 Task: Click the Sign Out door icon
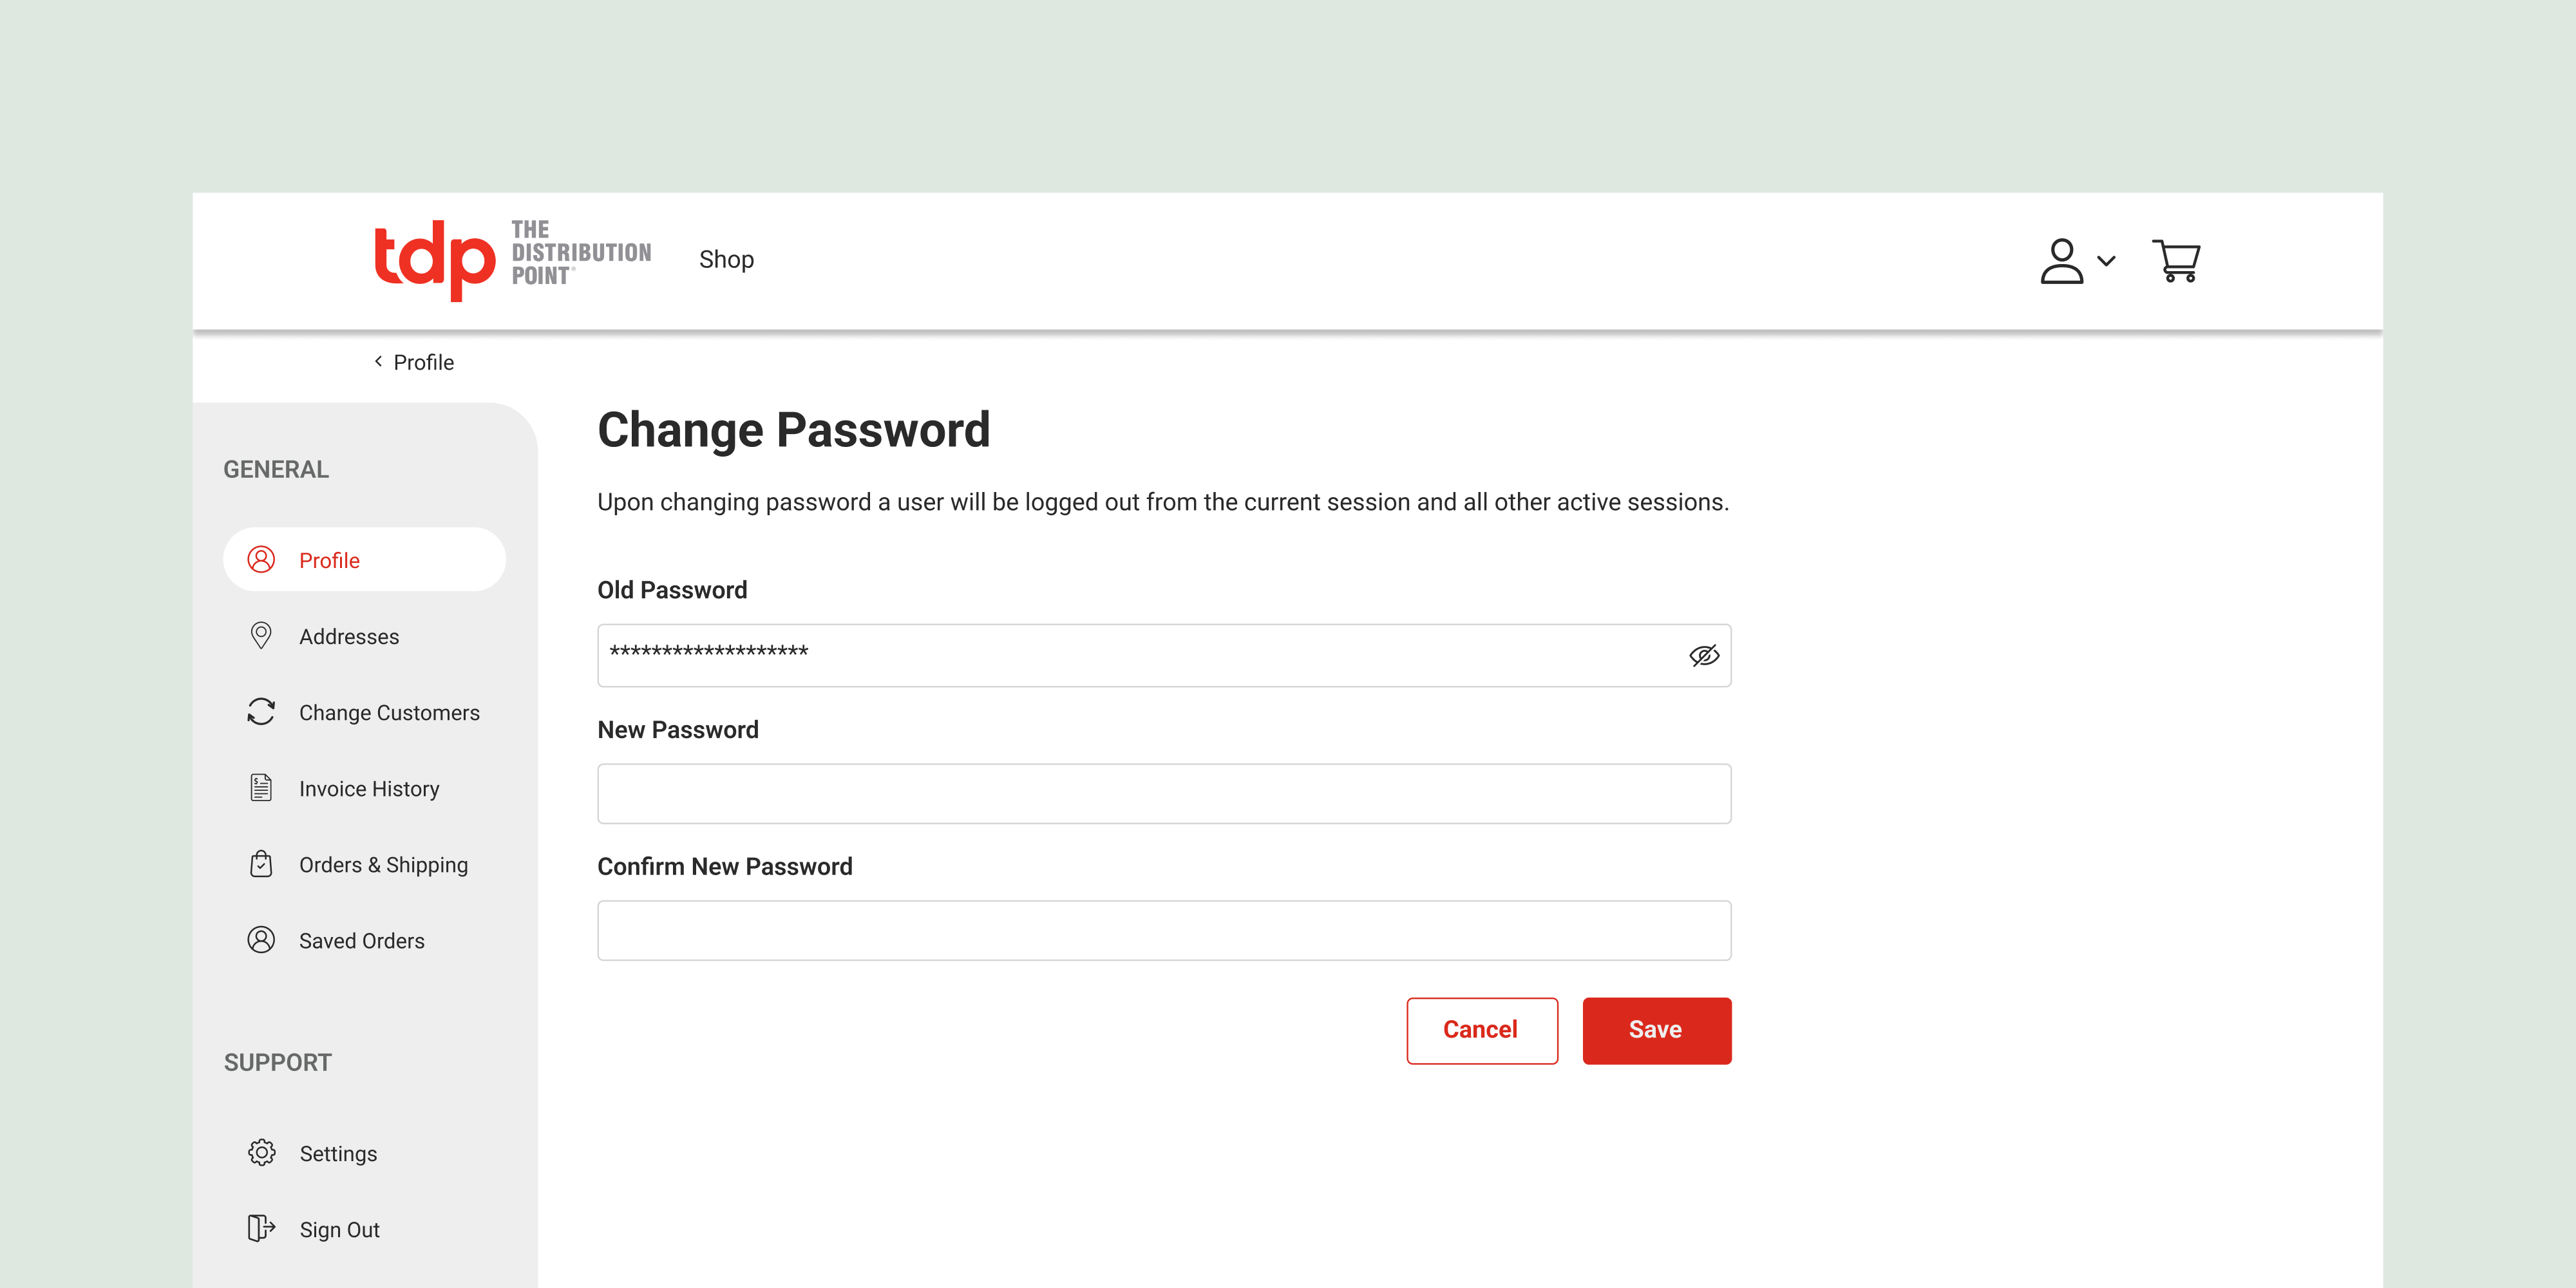point(261,1229)
